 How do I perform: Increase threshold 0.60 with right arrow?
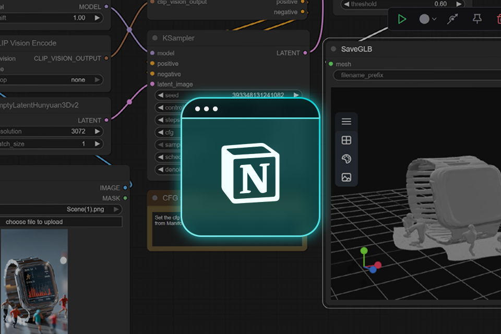pos(459,4)
